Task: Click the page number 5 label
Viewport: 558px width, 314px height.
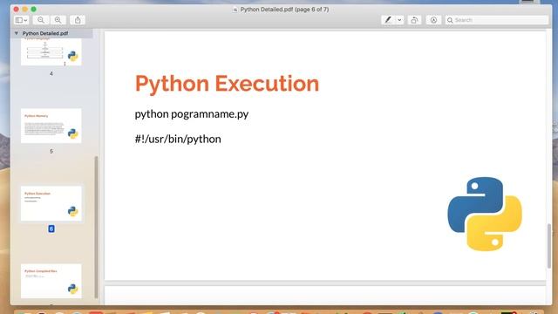Action: coord(51,151)
